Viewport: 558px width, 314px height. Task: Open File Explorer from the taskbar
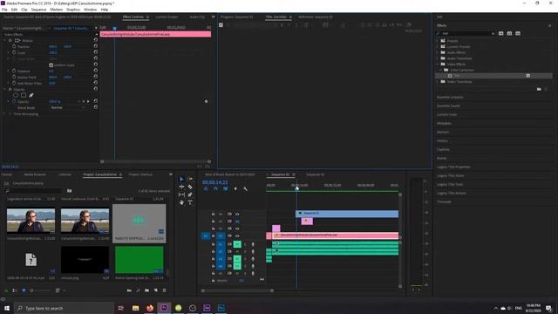[136, 308]
